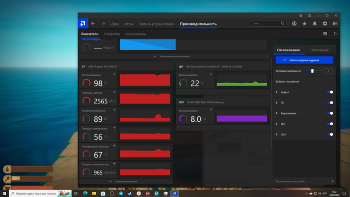Collapse with Меньше показателей

tap(126, 181)
